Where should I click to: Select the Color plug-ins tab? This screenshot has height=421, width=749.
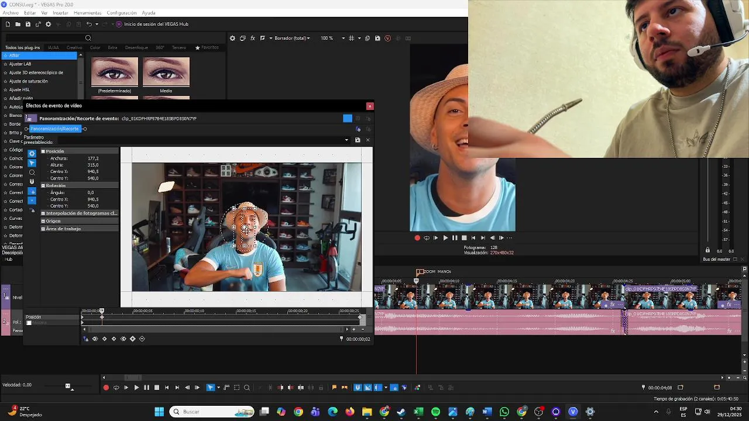click(95, 47)
